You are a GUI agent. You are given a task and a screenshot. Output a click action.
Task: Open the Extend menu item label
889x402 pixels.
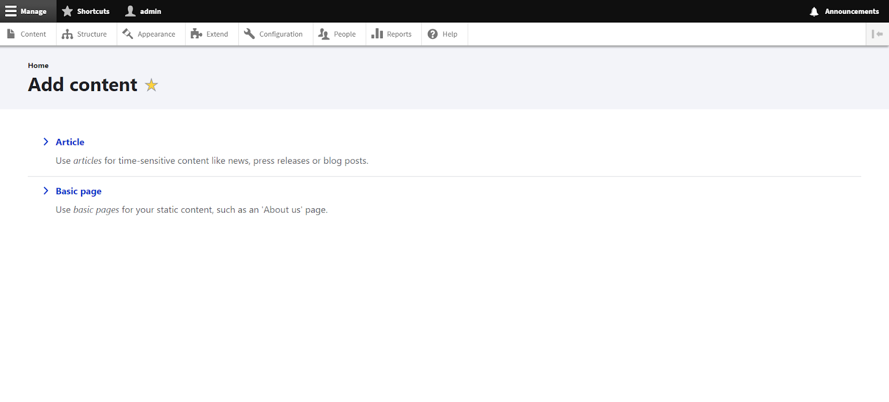click(x=217, y=34)
